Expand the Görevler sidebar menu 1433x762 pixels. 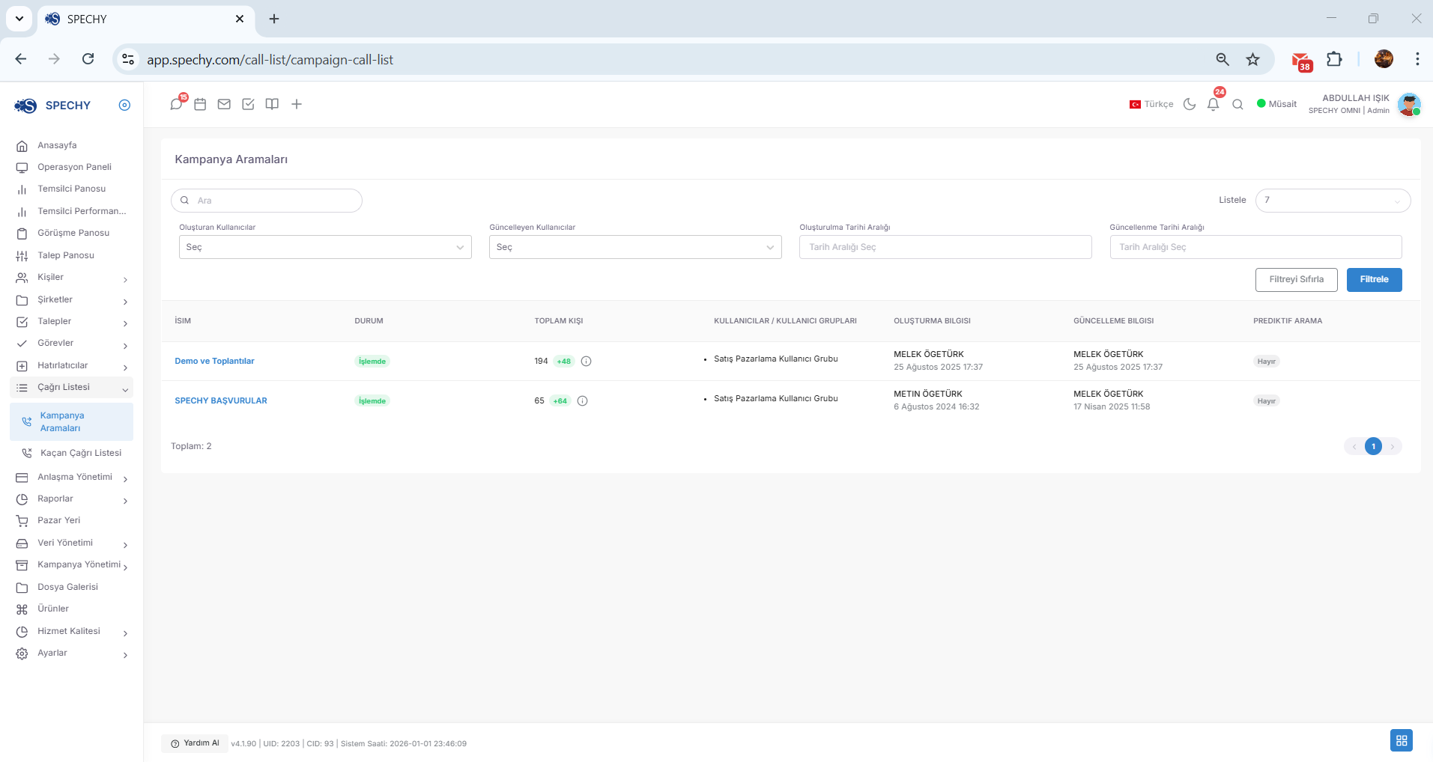pyautogui.click(x=71, y=344)
